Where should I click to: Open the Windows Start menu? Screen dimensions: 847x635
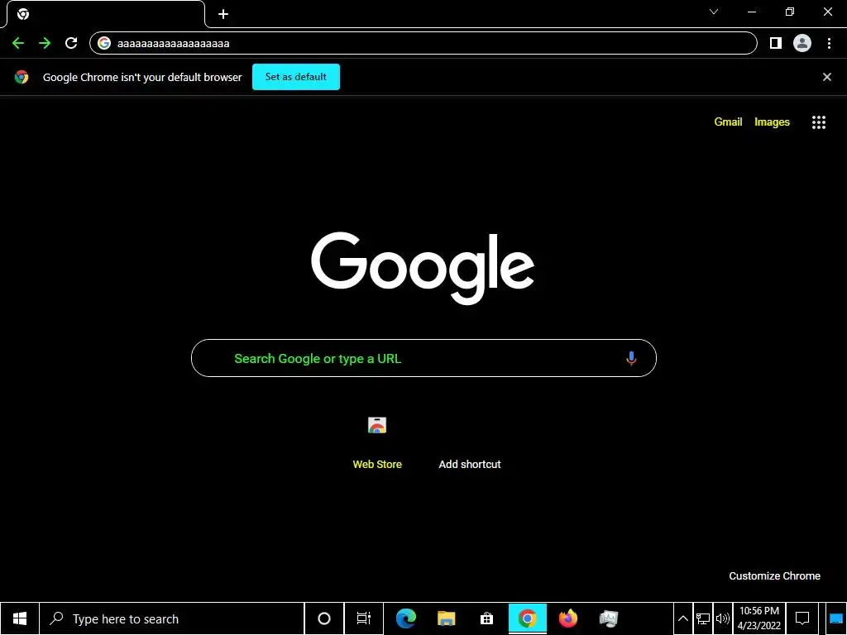point(20,618)
